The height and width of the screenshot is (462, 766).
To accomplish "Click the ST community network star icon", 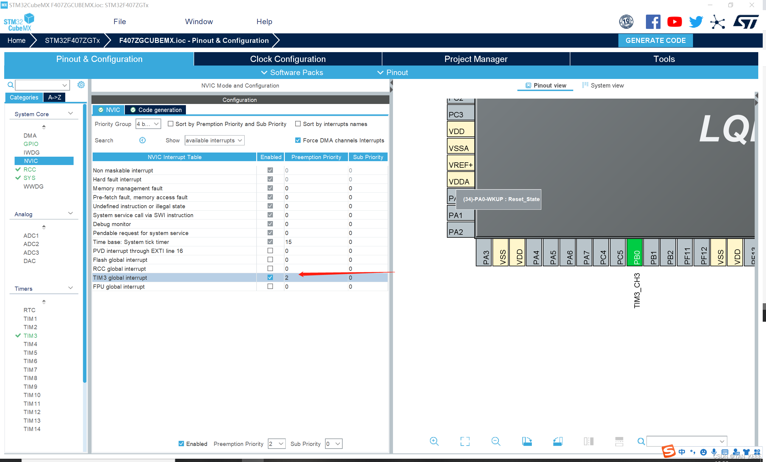I will click(x=717, y=22).
